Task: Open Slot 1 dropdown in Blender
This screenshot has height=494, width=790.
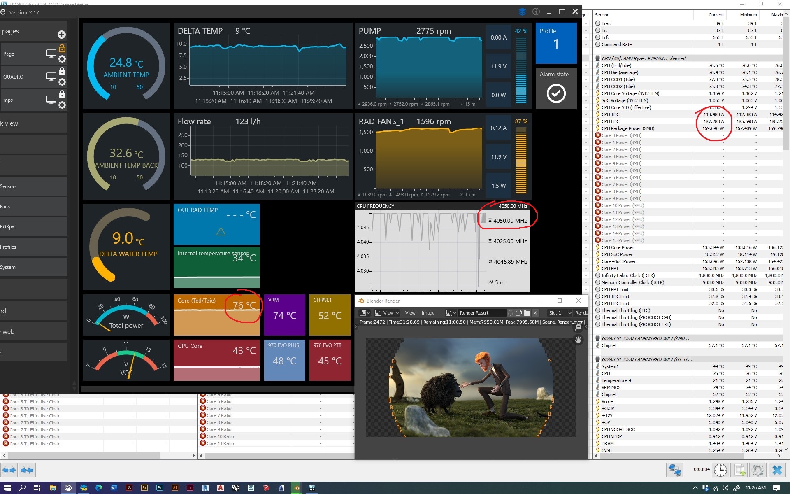Action: point(560,313)
